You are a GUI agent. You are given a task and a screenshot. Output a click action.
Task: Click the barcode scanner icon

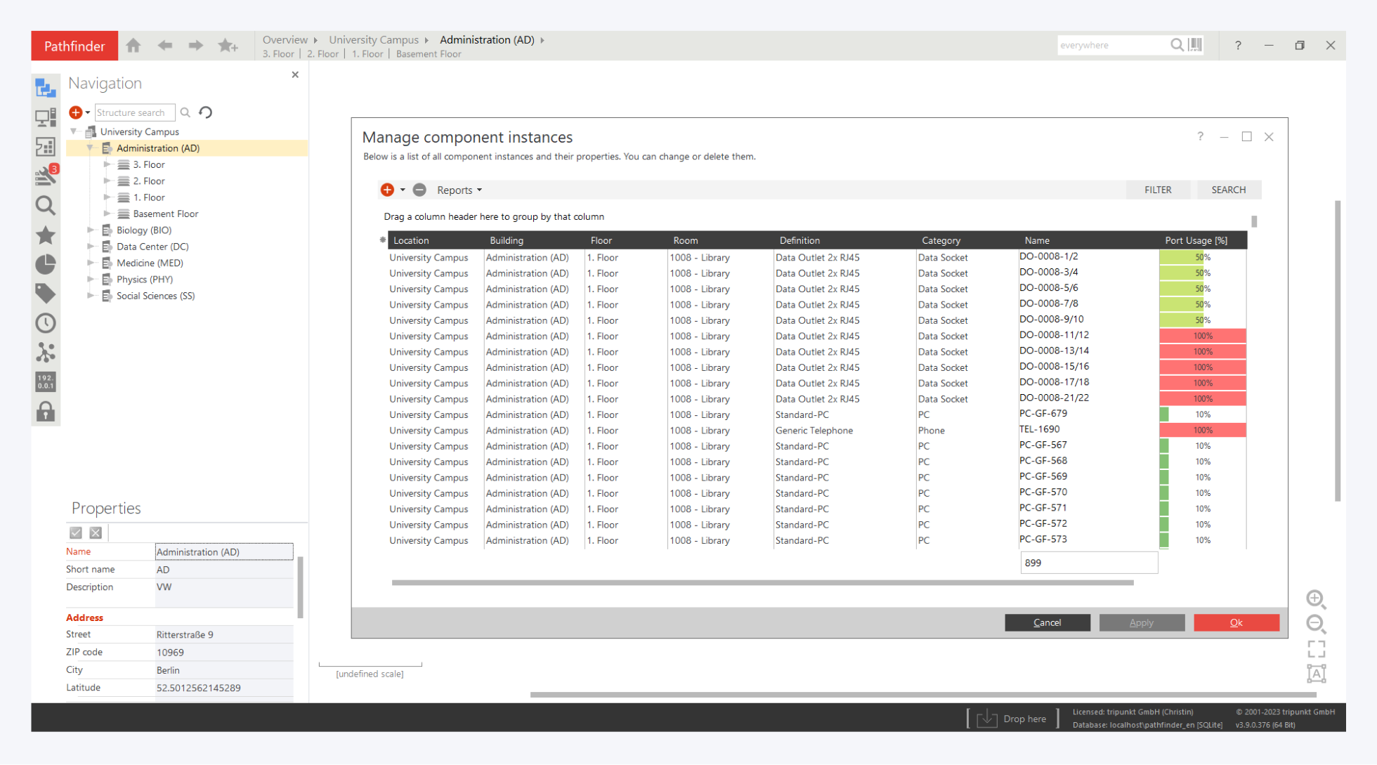(x=1196, y=45)
